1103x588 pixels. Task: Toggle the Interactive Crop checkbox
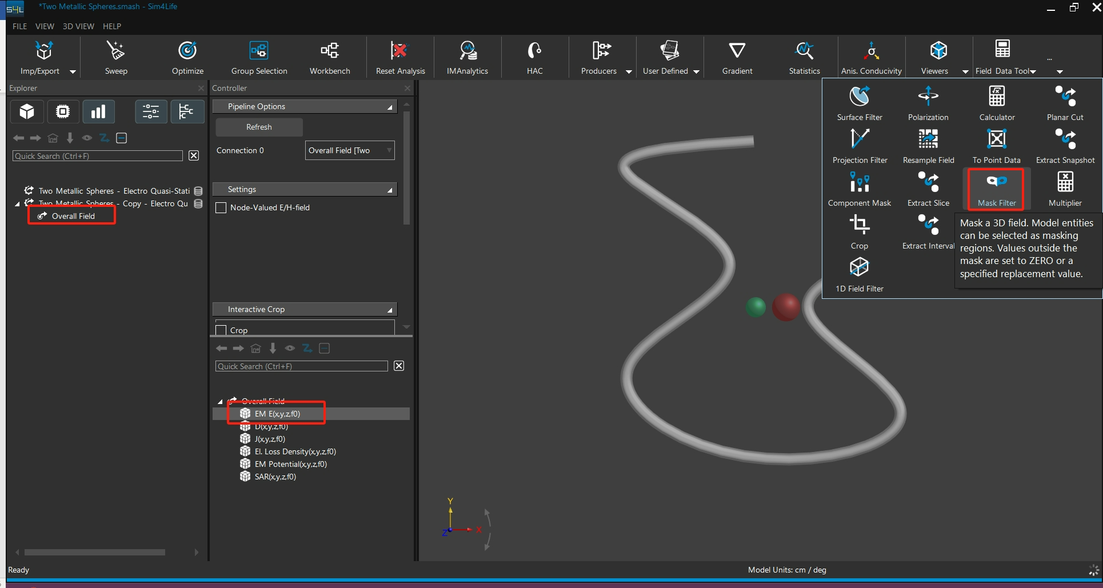click(221, 330)
